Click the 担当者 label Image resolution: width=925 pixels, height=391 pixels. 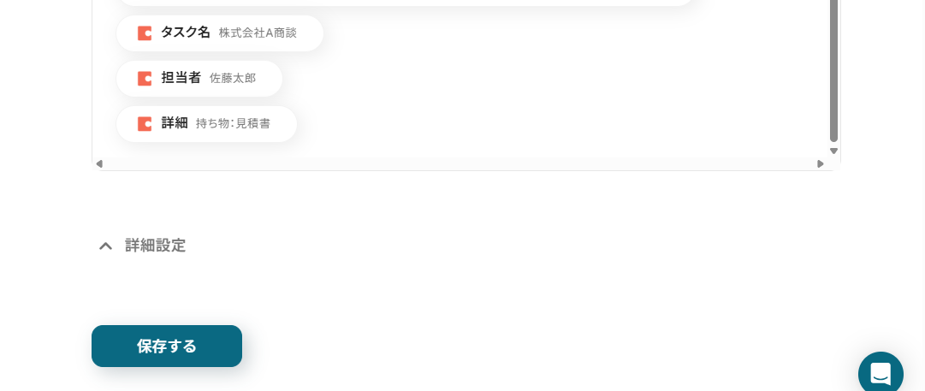(x=181, y=78)
